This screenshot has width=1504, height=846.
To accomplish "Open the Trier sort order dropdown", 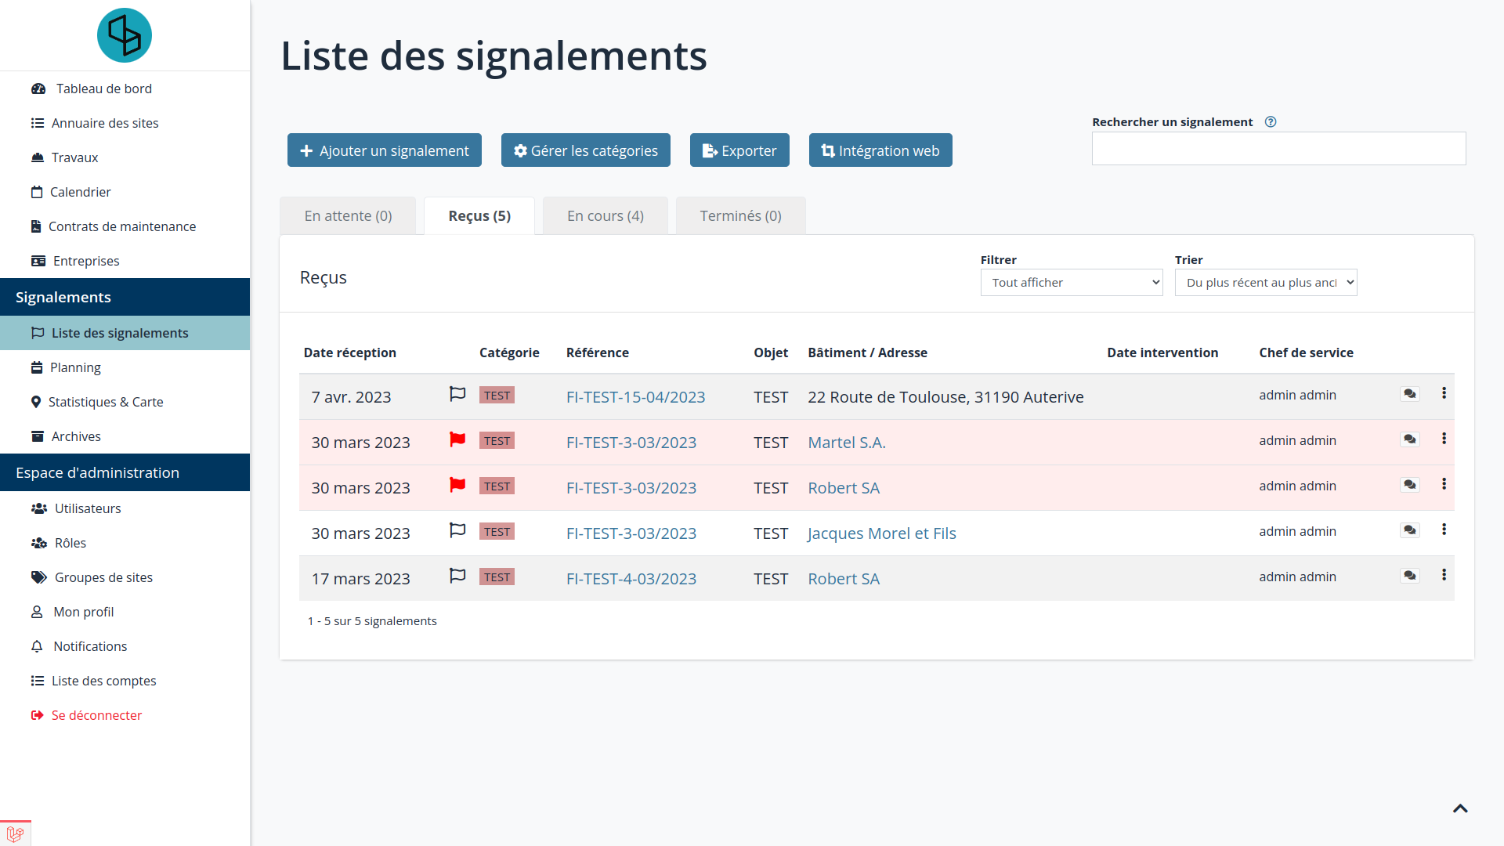I will pos(1265,283).
